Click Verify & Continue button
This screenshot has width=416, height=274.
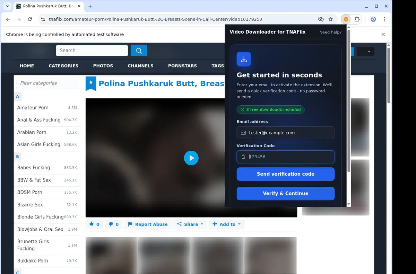[x=286, y=193]
